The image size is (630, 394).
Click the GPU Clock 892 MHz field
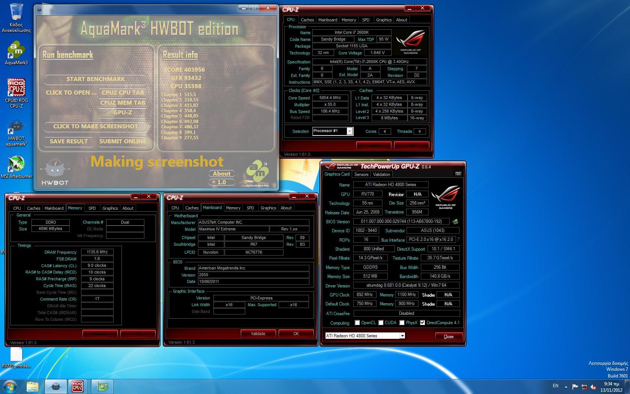(x=364, y=295)
